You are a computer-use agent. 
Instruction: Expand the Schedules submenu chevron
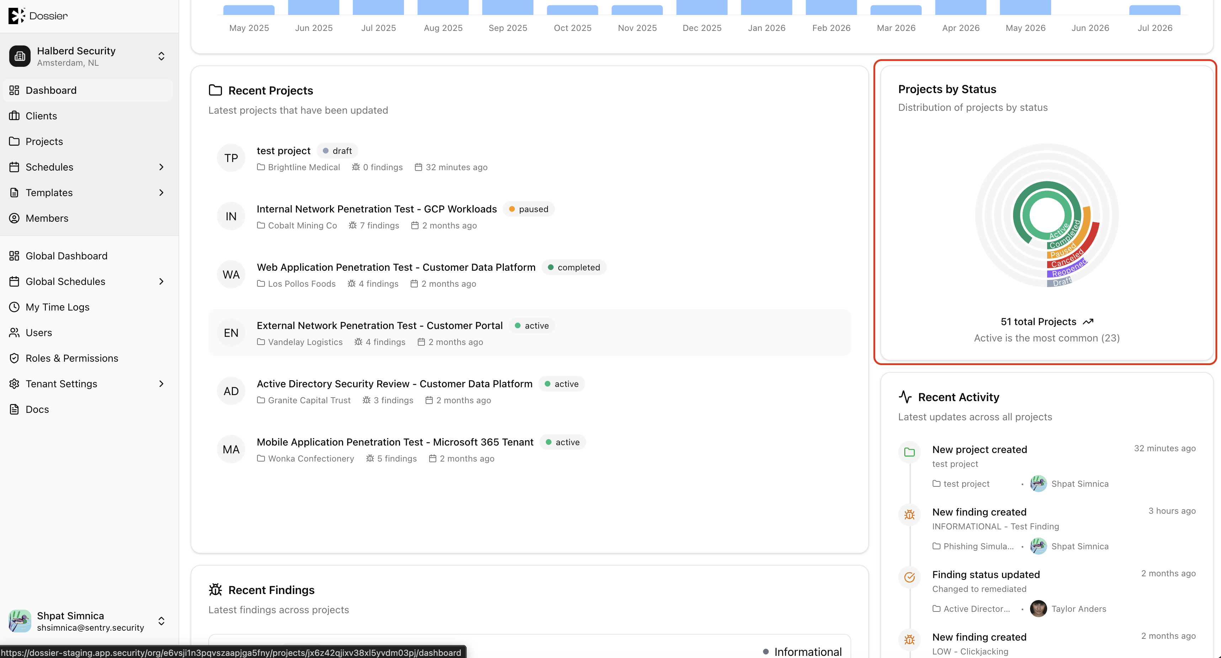[161, 167]
